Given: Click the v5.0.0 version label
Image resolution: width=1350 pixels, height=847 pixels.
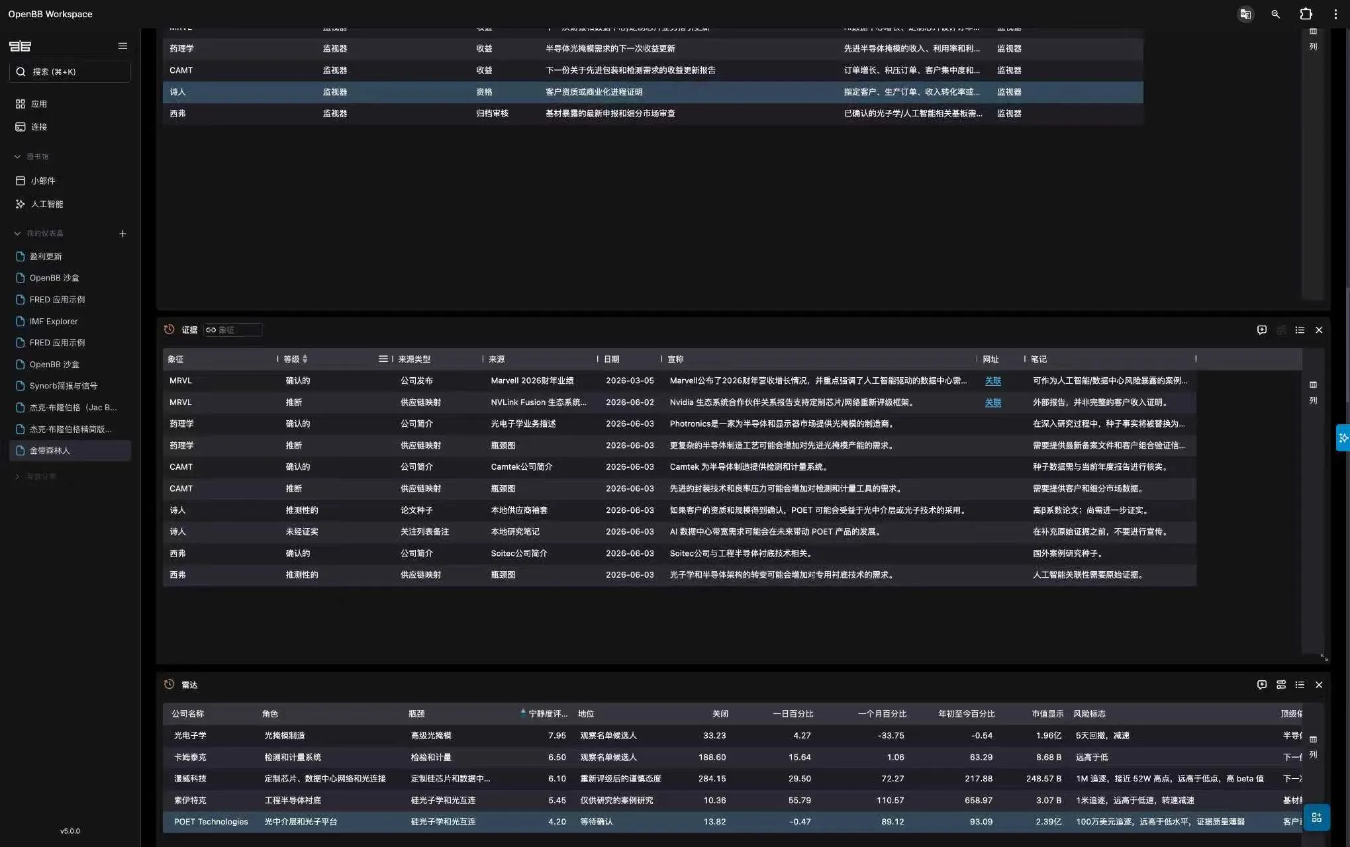Looking at the screenshot, I should pyautogui.click(x=70, y=831).
